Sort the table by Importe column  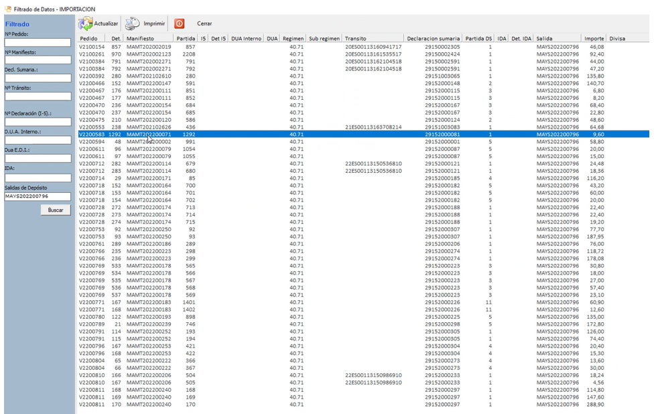coord(594,39)
